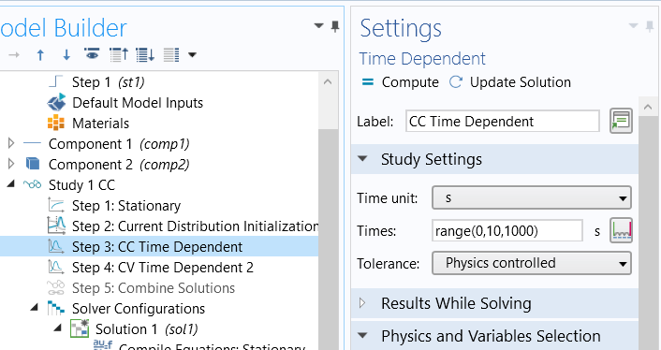
Task: Open the Time unit dropdown
Action: point(532,198)
